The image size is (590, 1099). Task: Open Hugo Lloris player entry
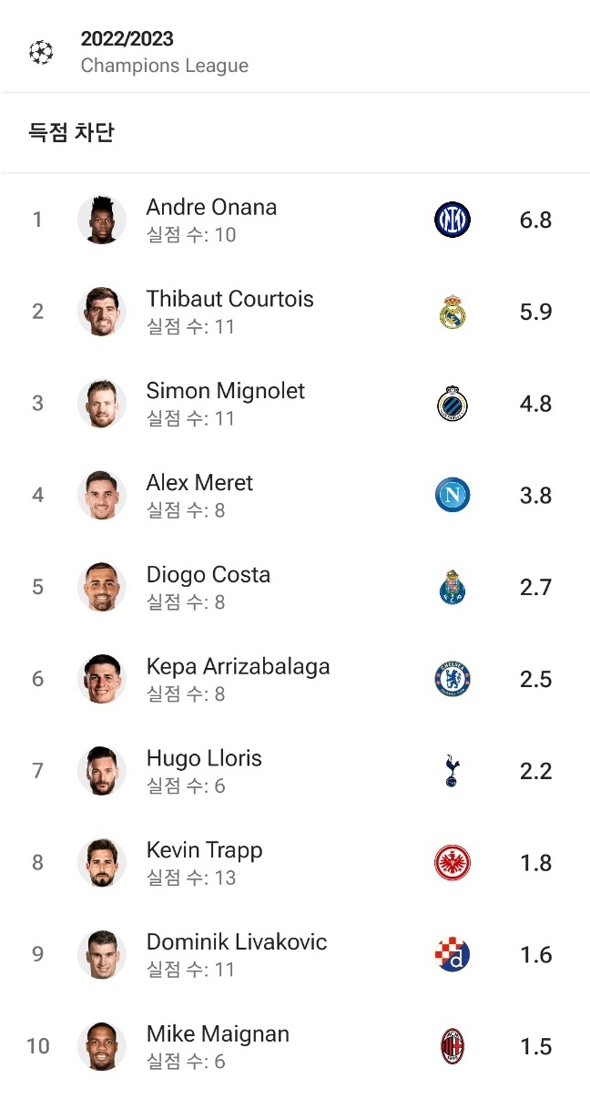pyautogui.click(x=295, y=771)
